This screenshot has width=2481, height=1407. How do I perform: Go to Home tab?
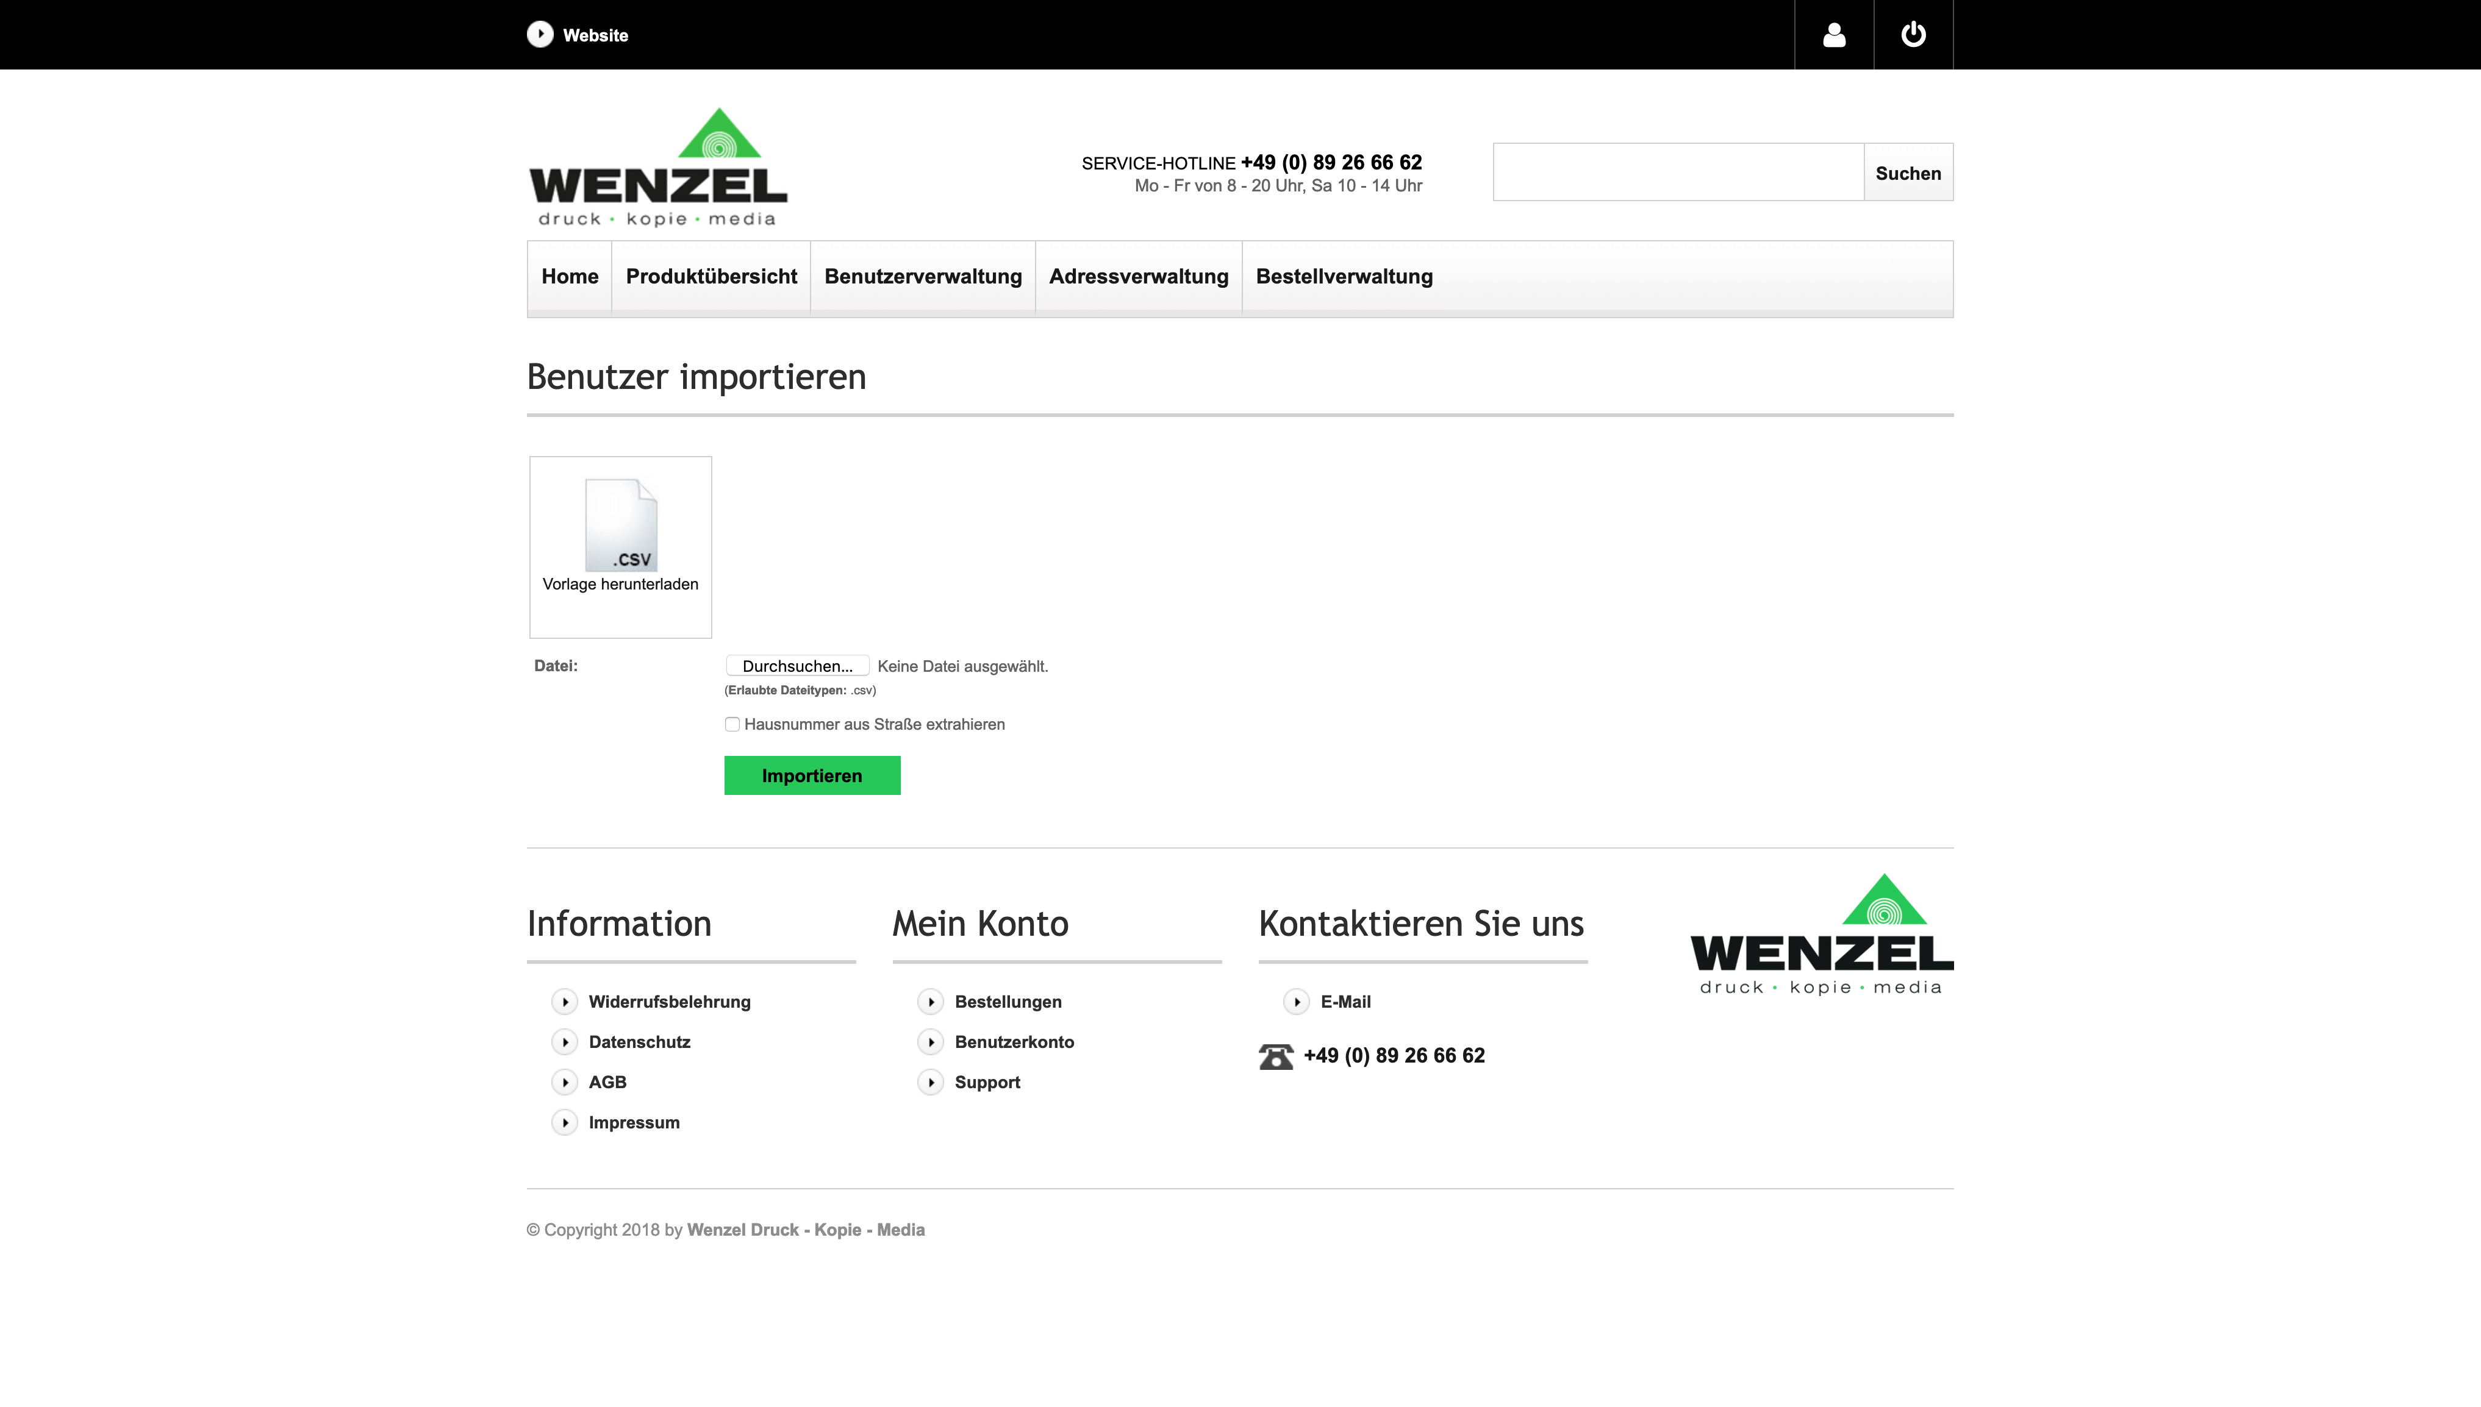568,276
